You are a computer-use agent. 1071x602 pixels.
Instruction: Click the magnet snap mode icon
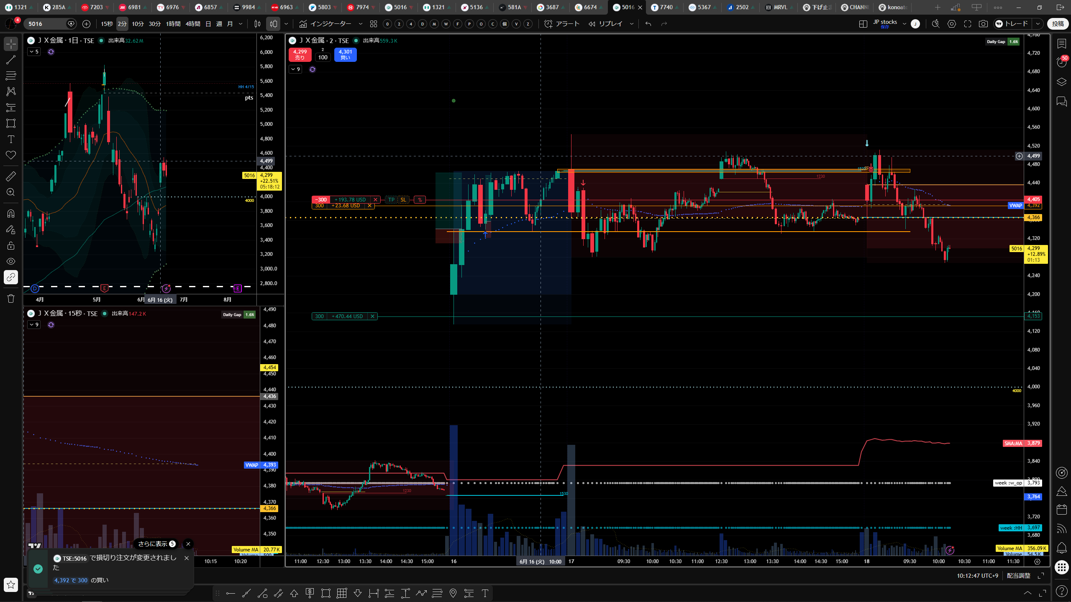(x=11, y=214)
